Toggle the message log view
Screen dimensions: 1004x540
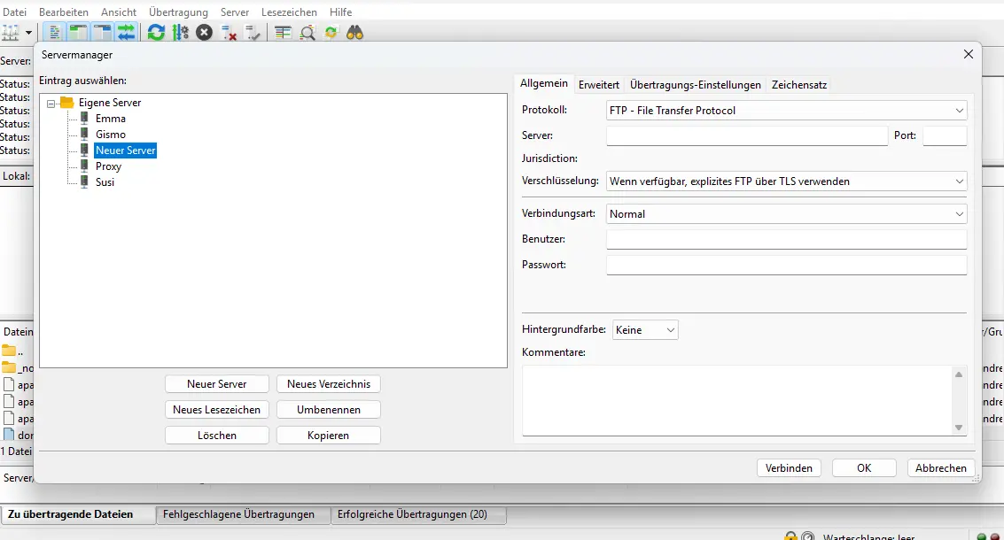pos(53,32)
